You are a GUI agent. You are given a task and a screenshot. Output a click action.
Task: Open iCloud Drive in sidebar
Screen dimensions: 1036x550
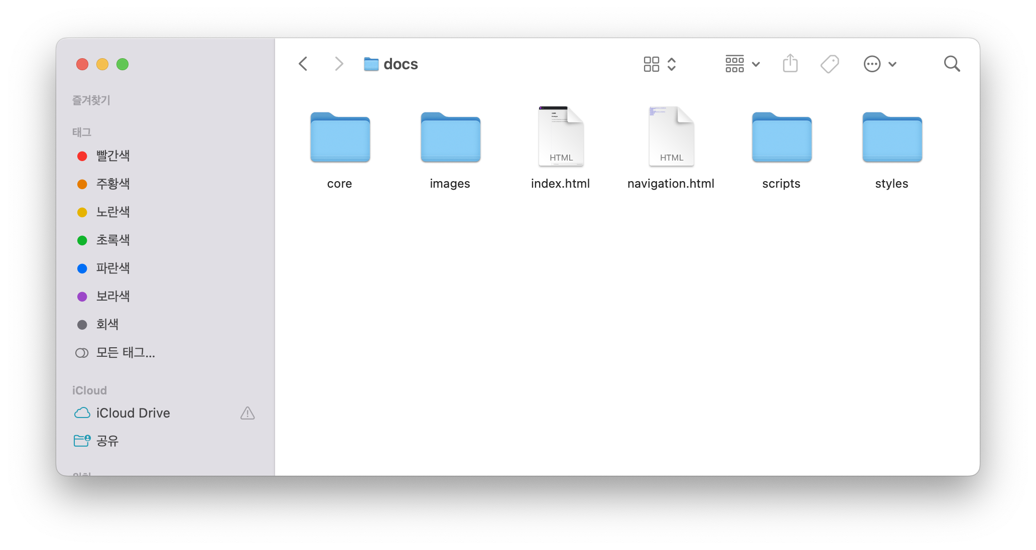pyautogui.click(x=133, y=413)
